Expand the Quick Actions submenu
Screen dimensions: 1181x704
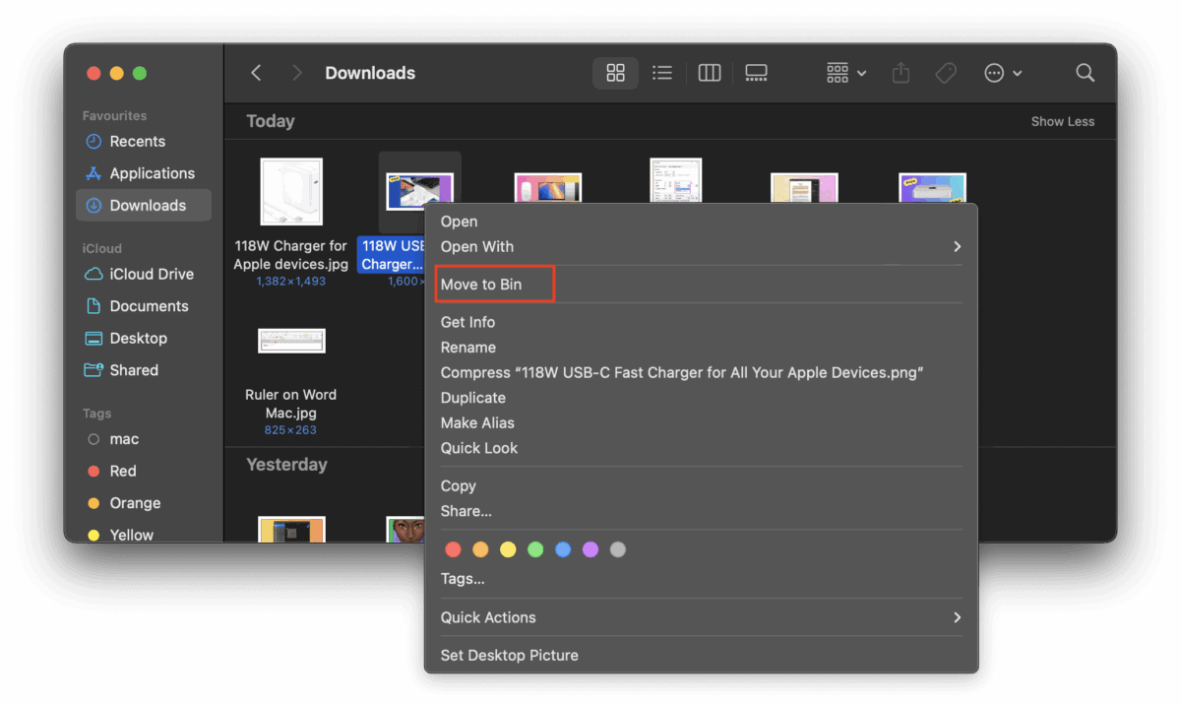[701, 617]
